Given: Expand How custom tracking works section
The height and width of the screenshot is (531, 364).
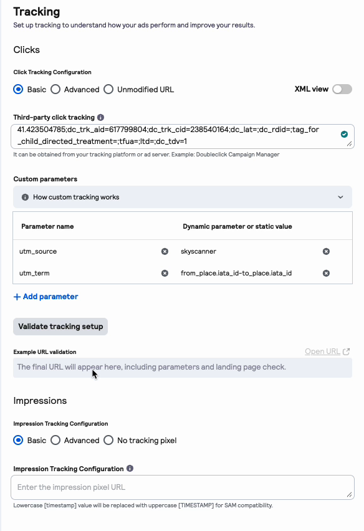Looking at the screenshot, I should click(183, 197).
